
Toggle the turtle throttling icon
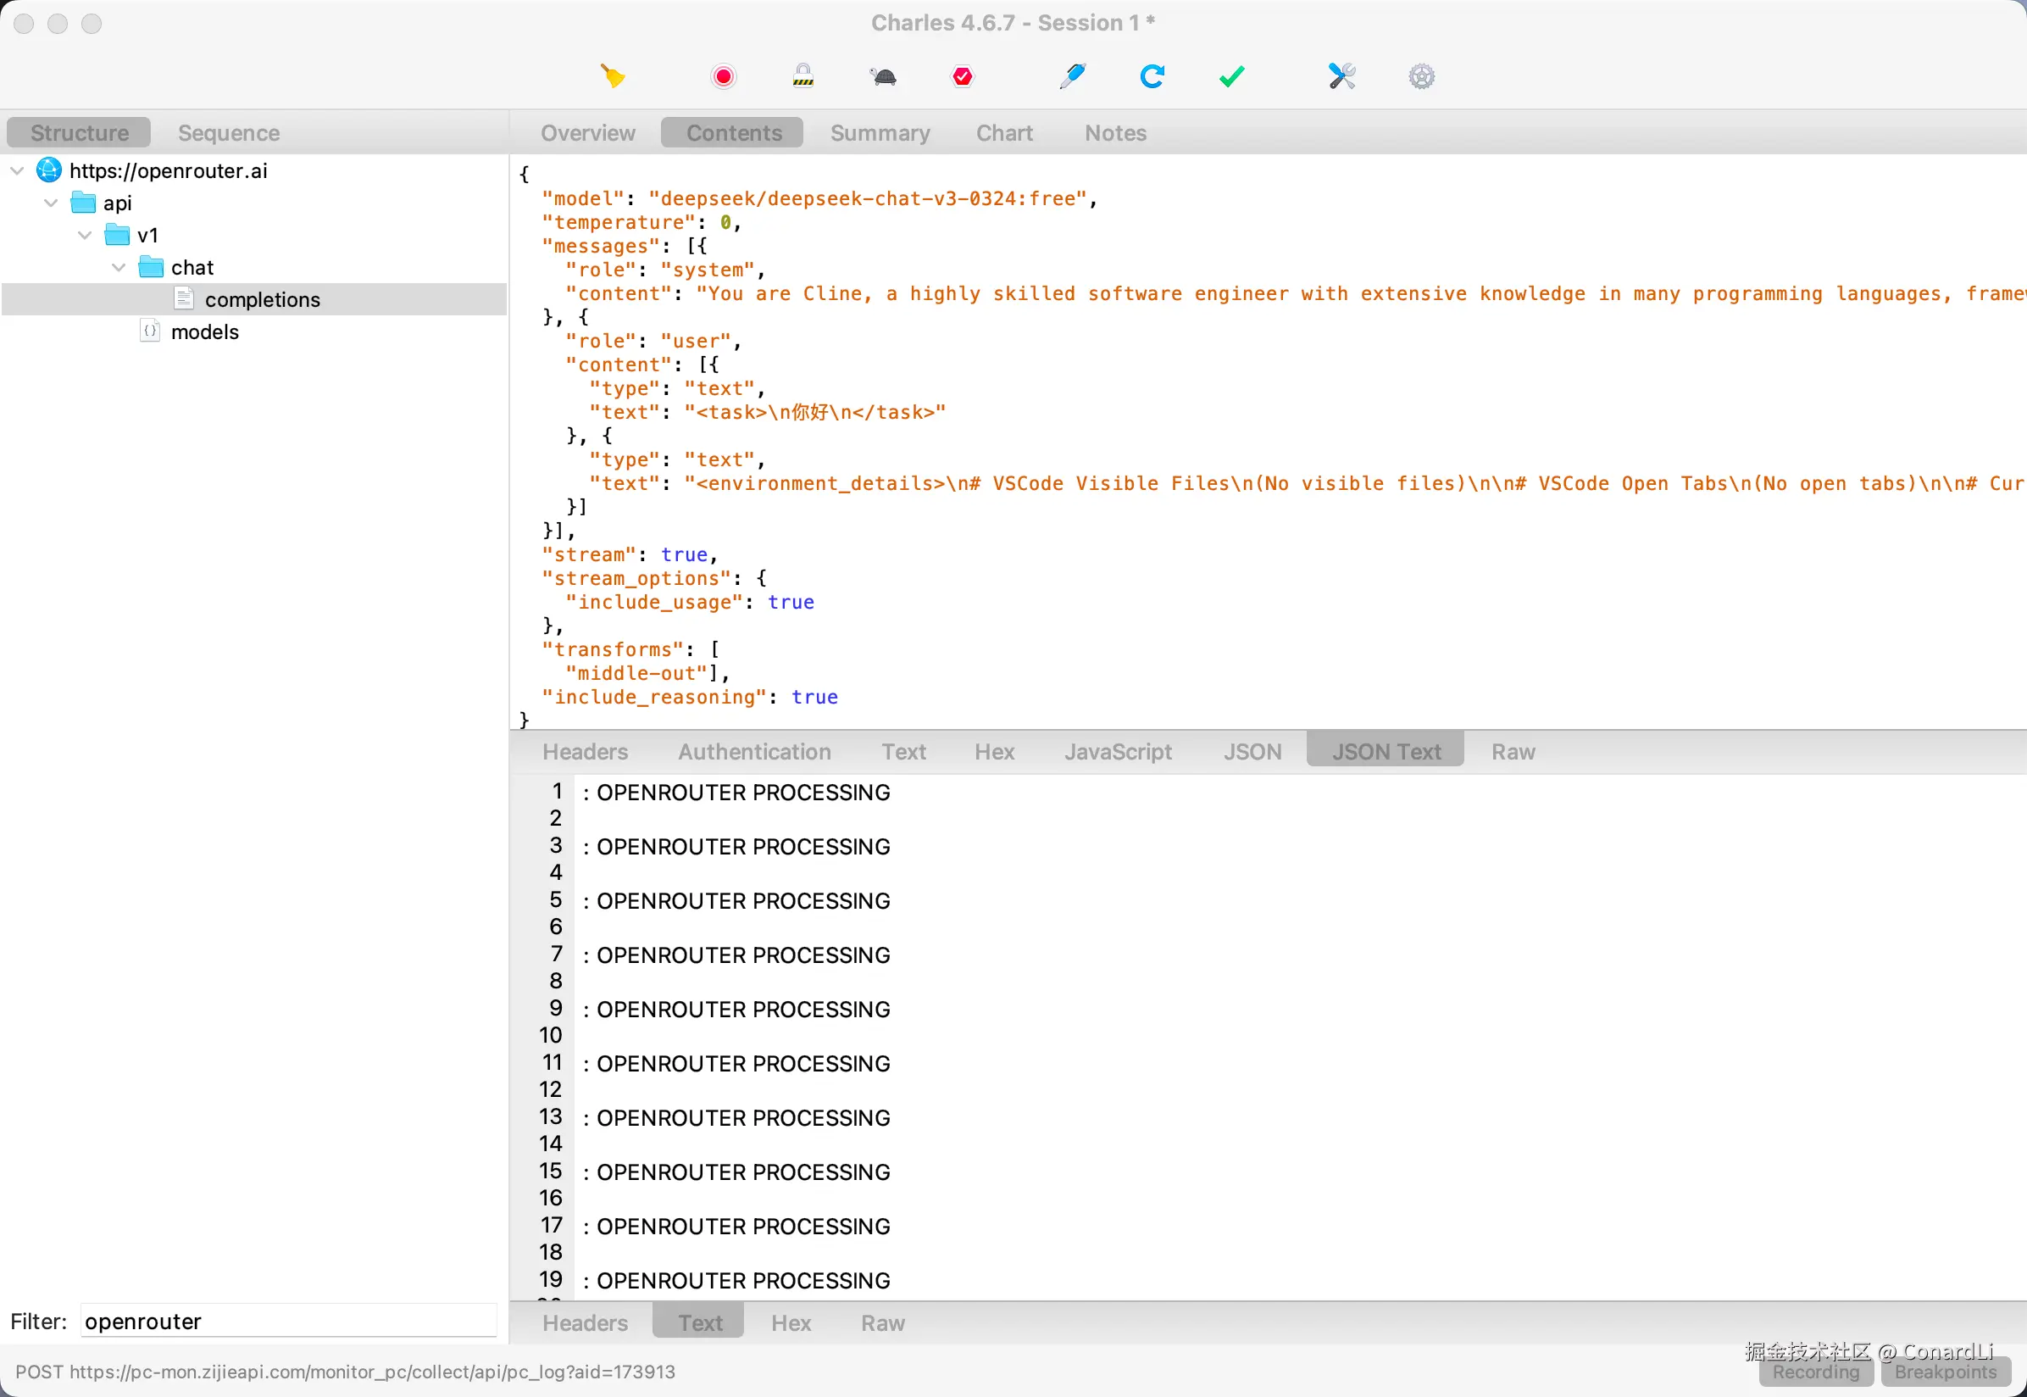tap(884, 76)
